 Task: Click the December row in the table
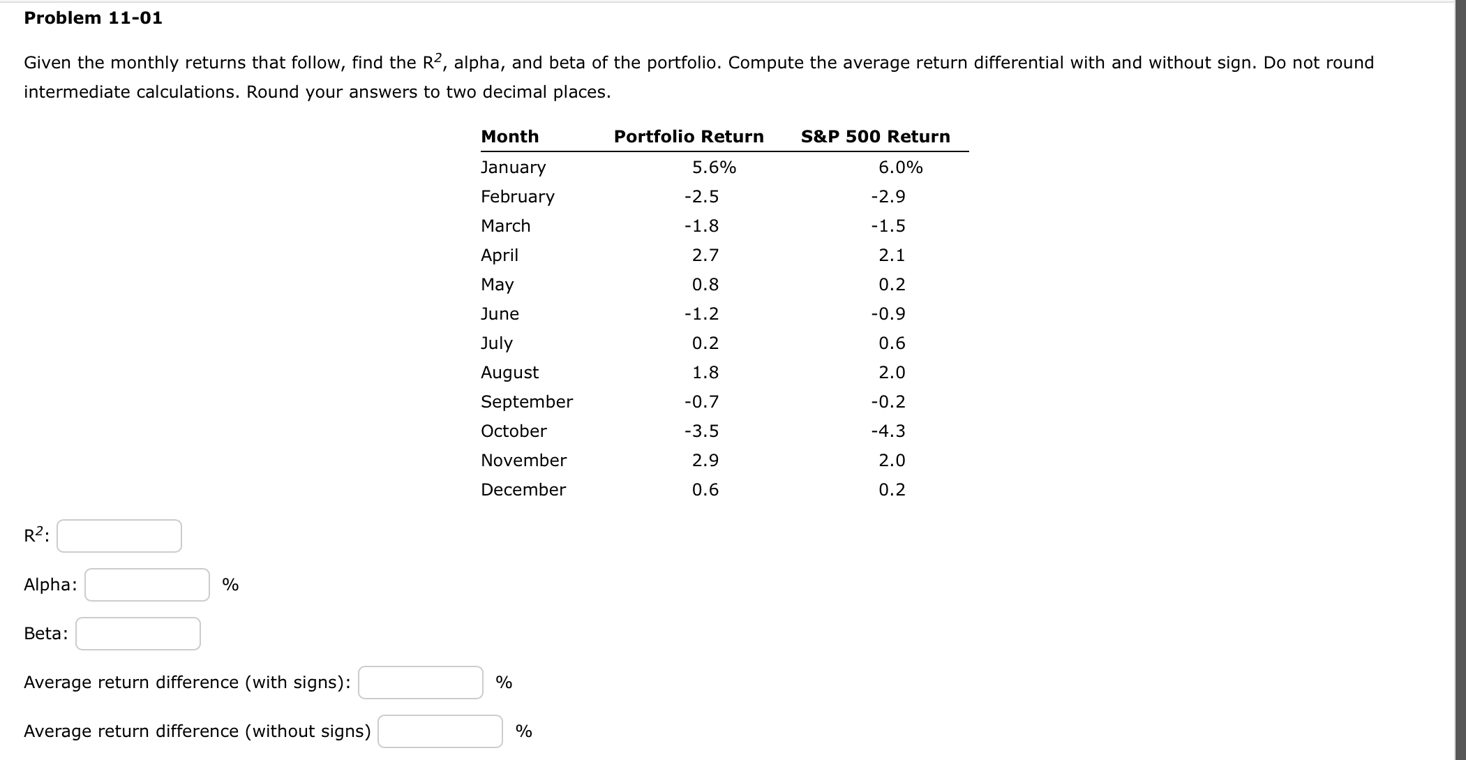click(523, 489)
